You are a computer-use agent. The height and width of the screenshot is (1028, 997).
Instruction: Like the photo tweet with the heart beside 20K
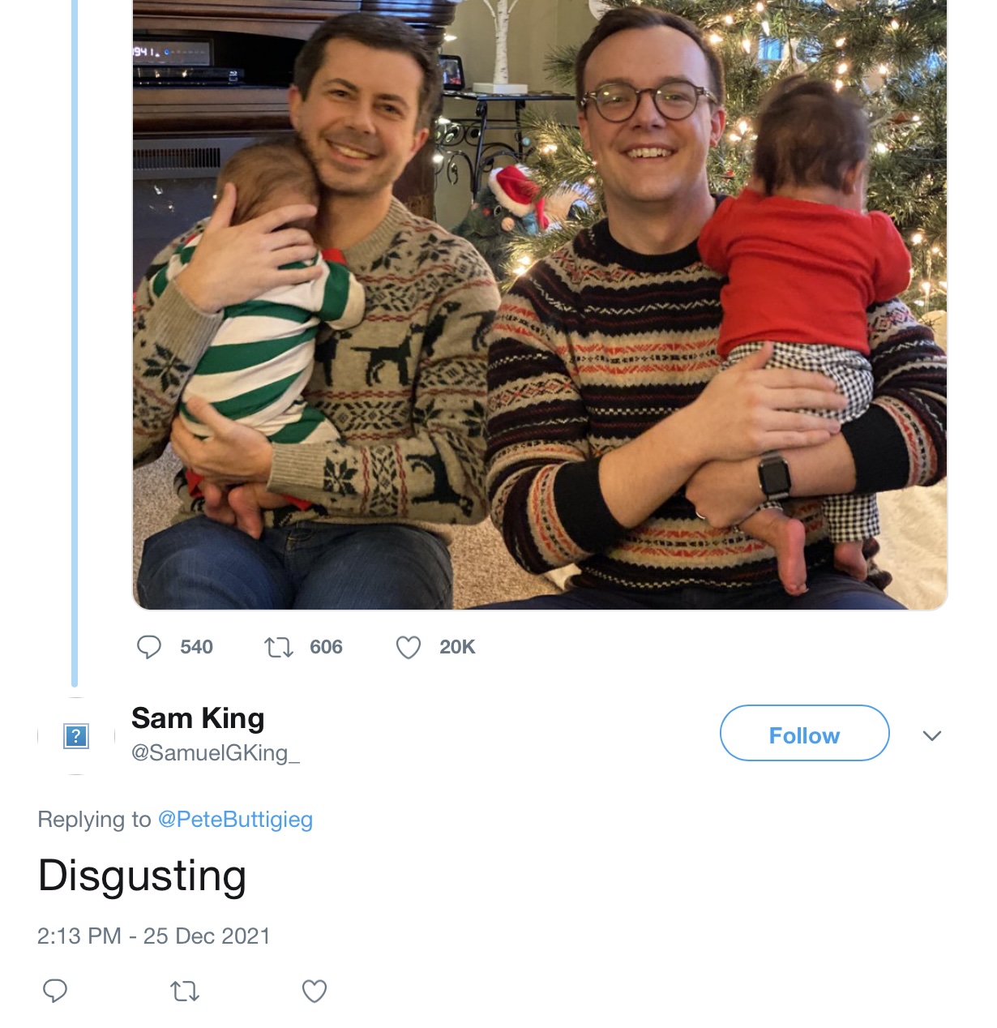(409, 647)
